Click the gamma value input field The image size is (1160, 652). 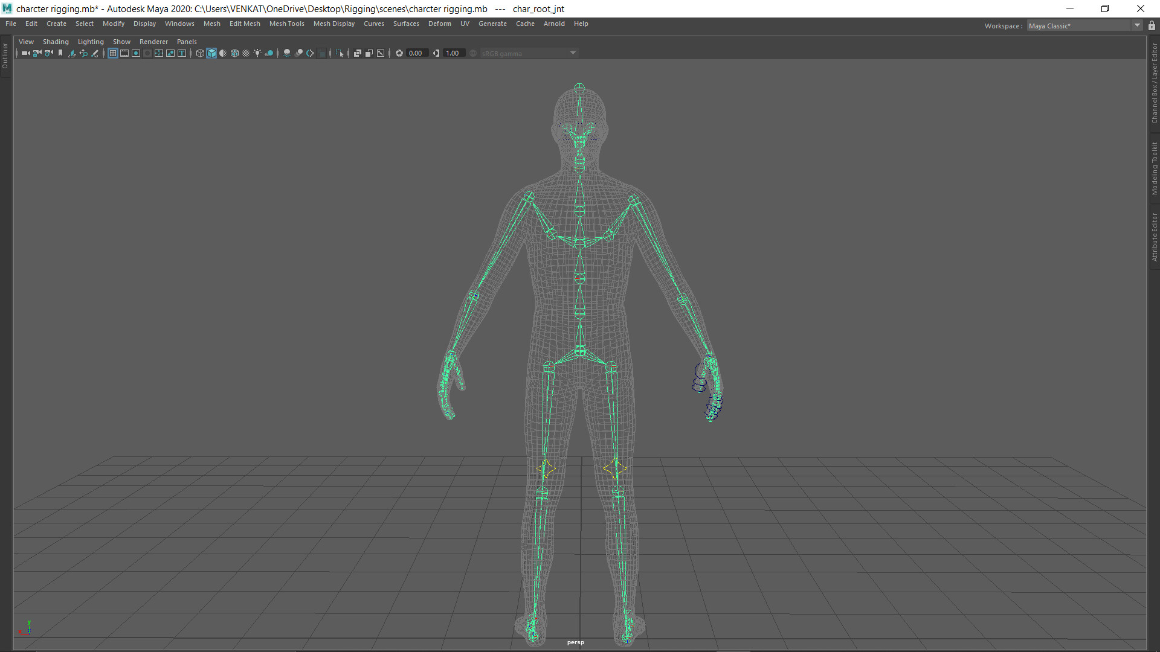pyautogui.click(x=453, y=53)
